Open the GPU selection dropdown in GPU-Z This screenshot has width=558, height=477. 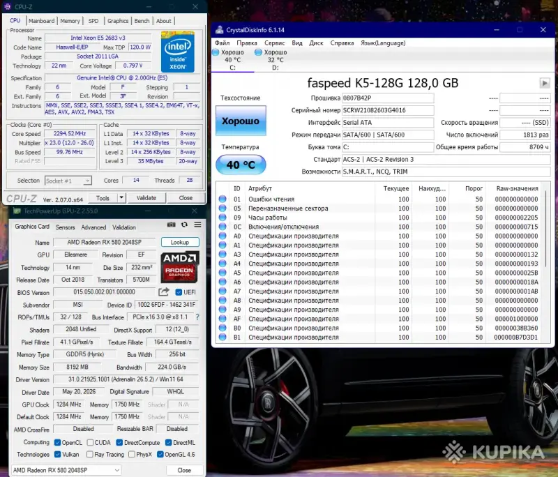pyautogui.click(x=66, y=470)
